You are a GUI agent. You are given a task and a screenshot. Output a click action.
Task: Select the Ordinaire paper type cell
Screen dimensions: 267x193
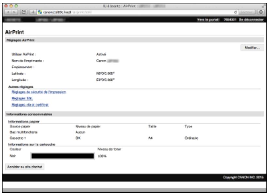[191, 138]
